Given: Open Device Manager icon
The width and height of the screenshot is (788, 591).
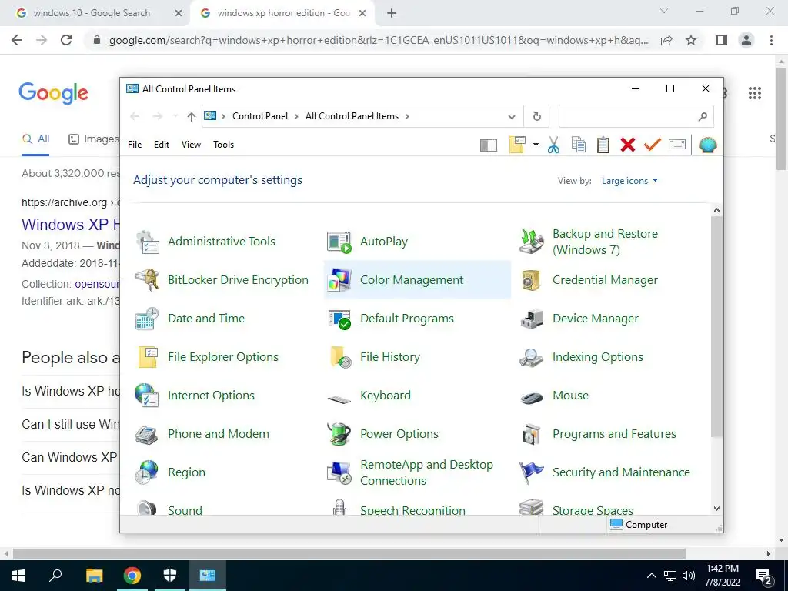Looking at the screenshot, I should click(x=532, y=319).
